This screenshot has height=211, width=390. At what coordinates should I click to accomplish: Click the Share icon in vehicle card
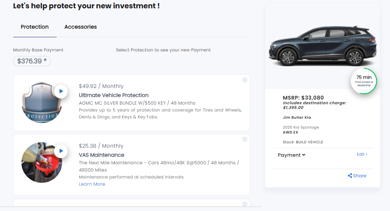350,176
